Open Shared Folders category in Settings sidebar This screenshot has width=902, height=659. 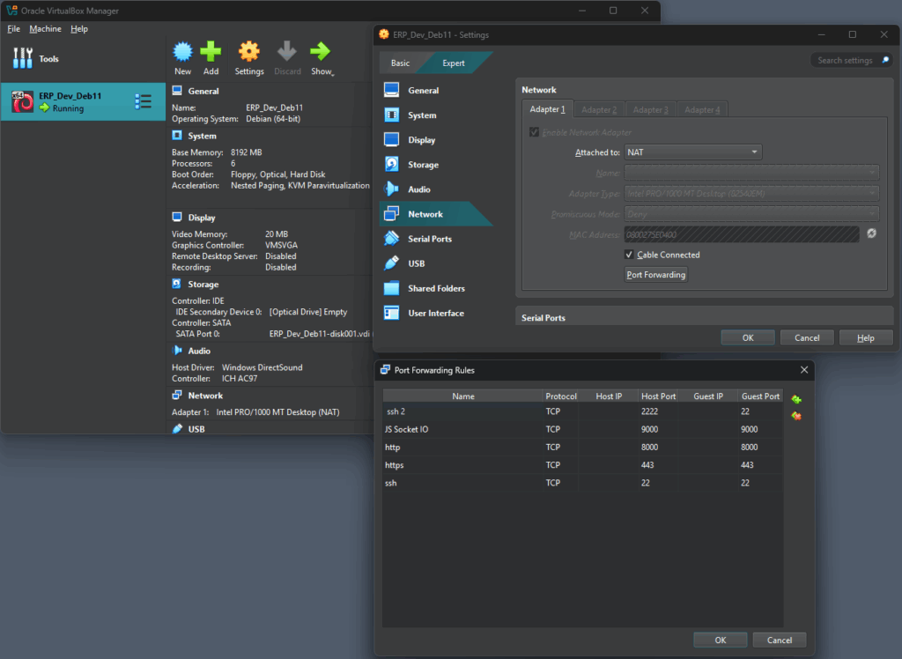tap(437, 288)
